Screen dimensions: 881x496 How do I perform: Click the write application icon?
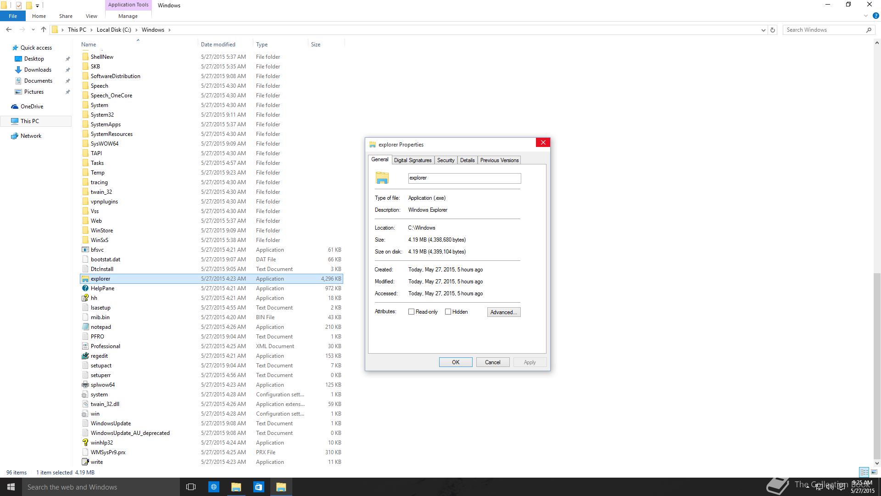[x=85, y=462]
